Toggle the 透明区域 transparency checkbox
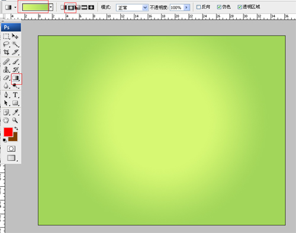The image size is (296, 233). point(240,7)
